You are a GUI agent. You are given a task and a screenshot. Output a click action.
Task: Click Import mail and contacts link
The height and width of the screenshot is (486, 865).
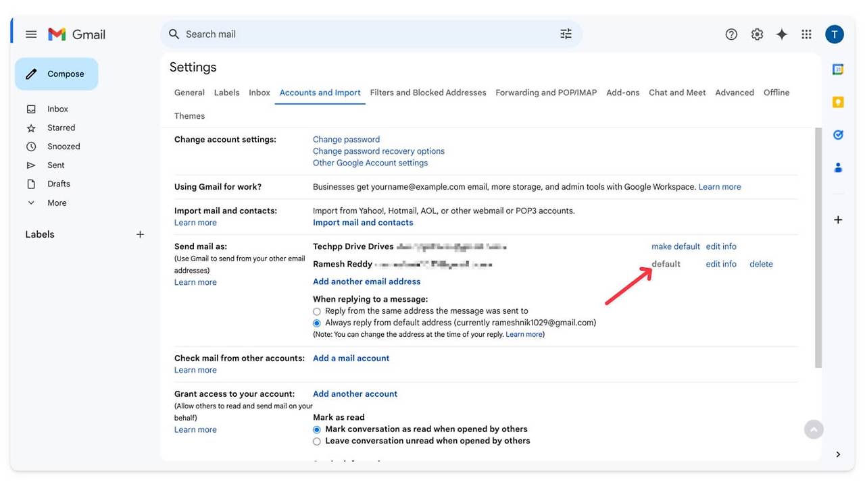pyautogui.click(x=363, y=223)
